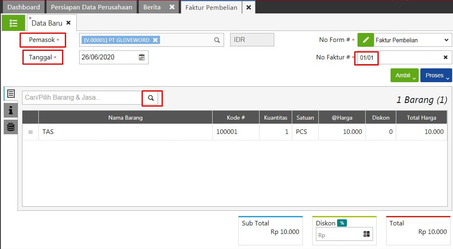The image size is (453, 249).
Task: Click the Tanggal date field
Action: [113, 57]
